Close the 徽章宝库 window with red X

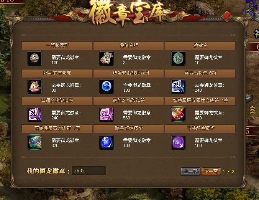pyautogui.click(x=227, y=17)
